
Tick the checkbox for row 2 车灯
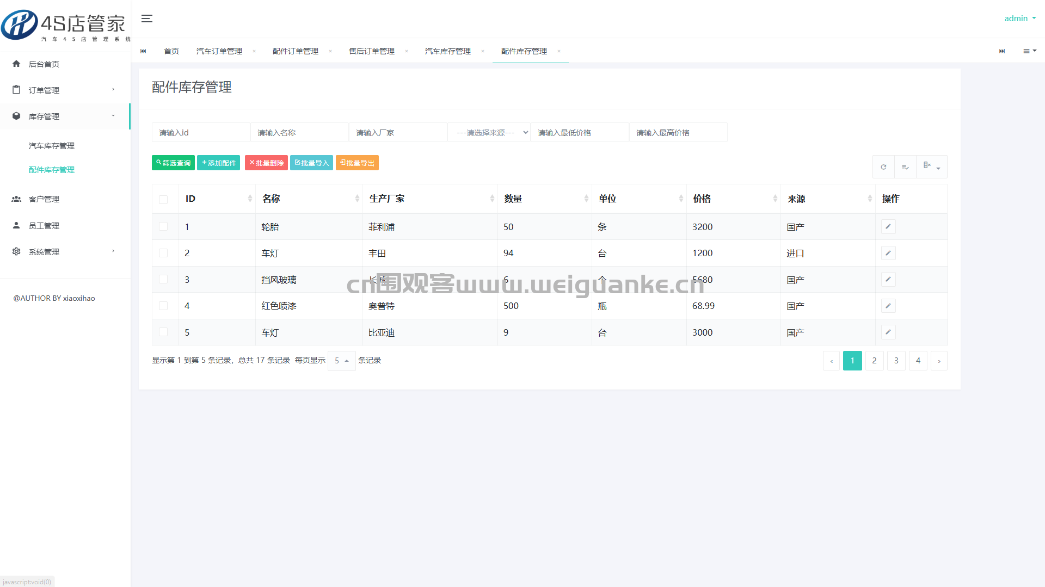pyautogui.click(x=163, y=253)
